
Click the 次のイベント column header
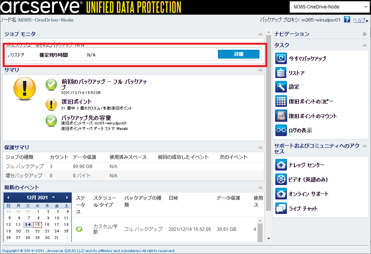[x=234, y=157]
